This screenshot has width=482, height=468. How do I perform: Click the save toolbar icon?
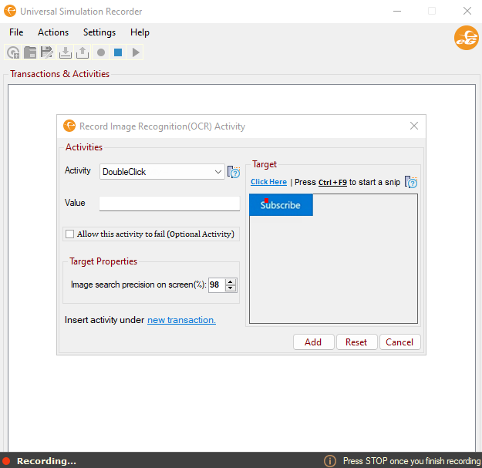47,52
